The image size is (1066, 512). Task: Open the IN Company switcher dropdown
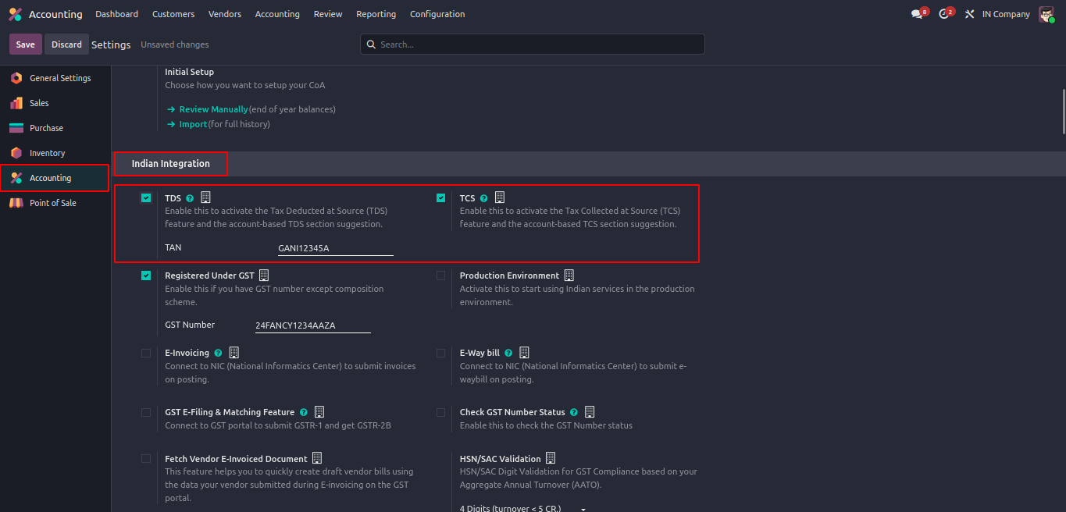1006,14
